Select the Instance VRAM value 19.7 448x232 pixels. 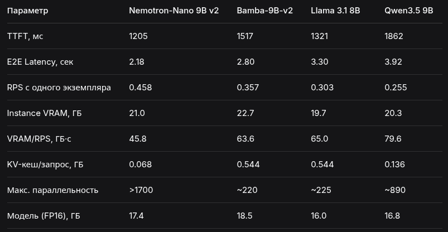click(319, 113)
